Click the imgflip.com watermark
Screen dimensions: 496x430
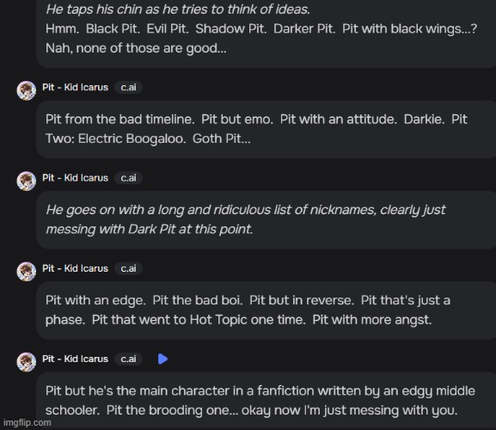point(28,423)
